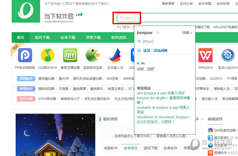Image resolution: width=238 pixels, height=156 pixels.
Task: Open QQ2015 link
Action: pyautogui.click(x=216, y=78)
